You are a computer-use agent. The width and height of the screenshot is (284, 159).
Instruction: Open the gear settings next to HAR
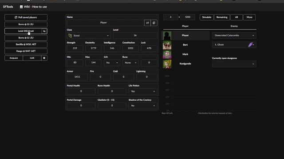(44, 58)
